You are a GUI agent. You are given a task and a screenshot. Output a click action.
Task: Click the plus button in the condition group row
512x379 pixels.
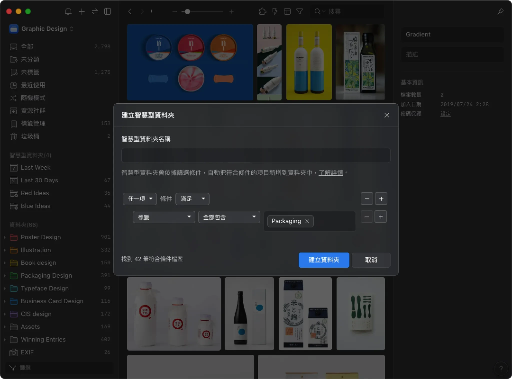point(381,199)
